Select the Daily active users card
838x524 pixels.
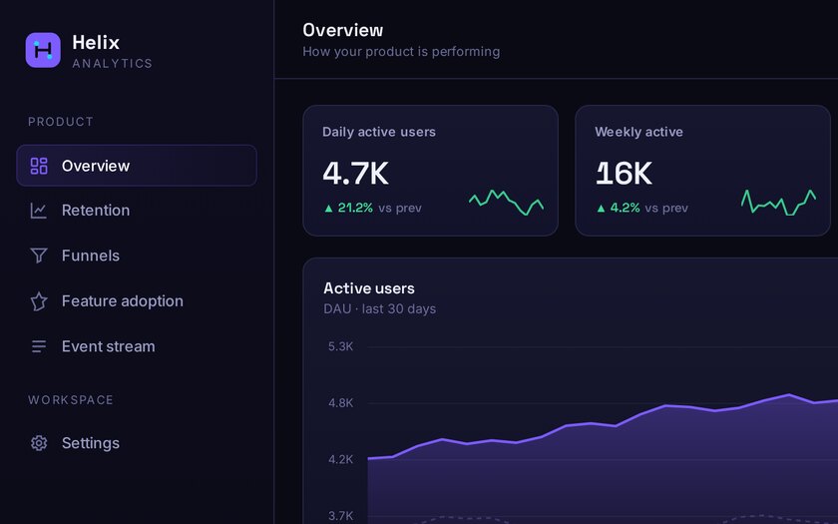tap(430, 171)
